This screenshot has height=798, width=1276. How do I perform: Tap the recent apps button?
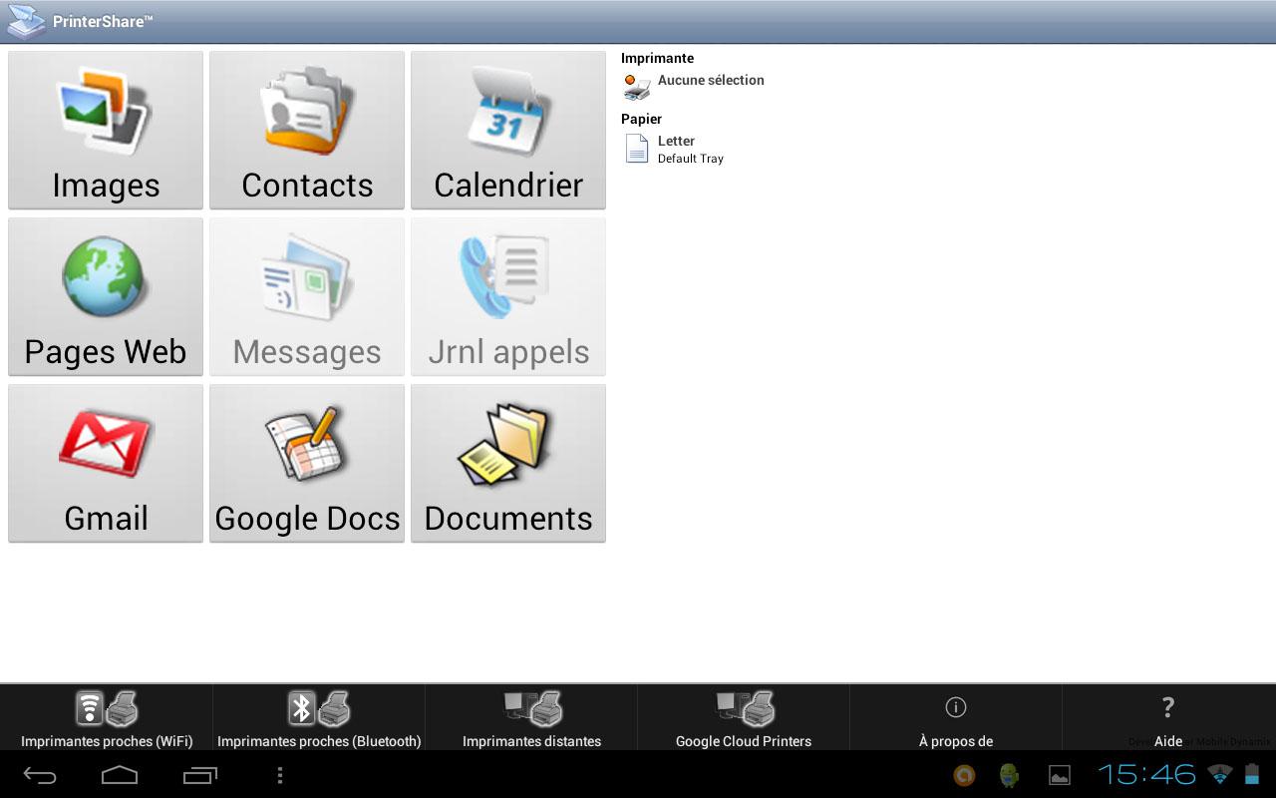pos(199,775)
